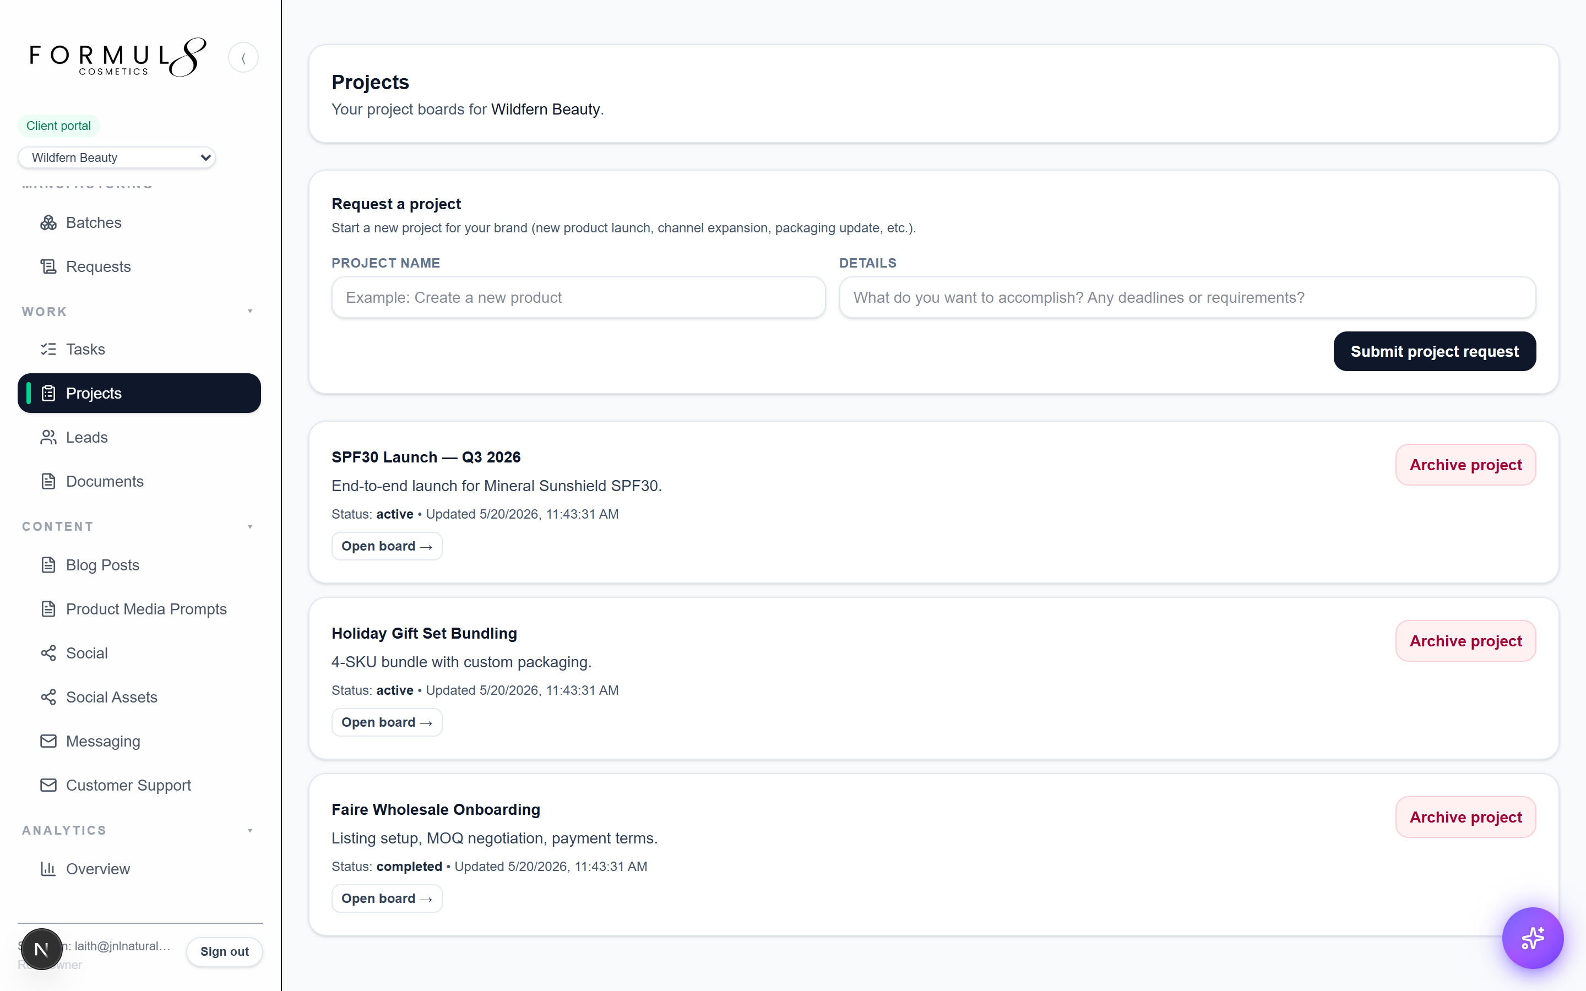
Task: Click the Leads people icon
Action: point(48,437)
